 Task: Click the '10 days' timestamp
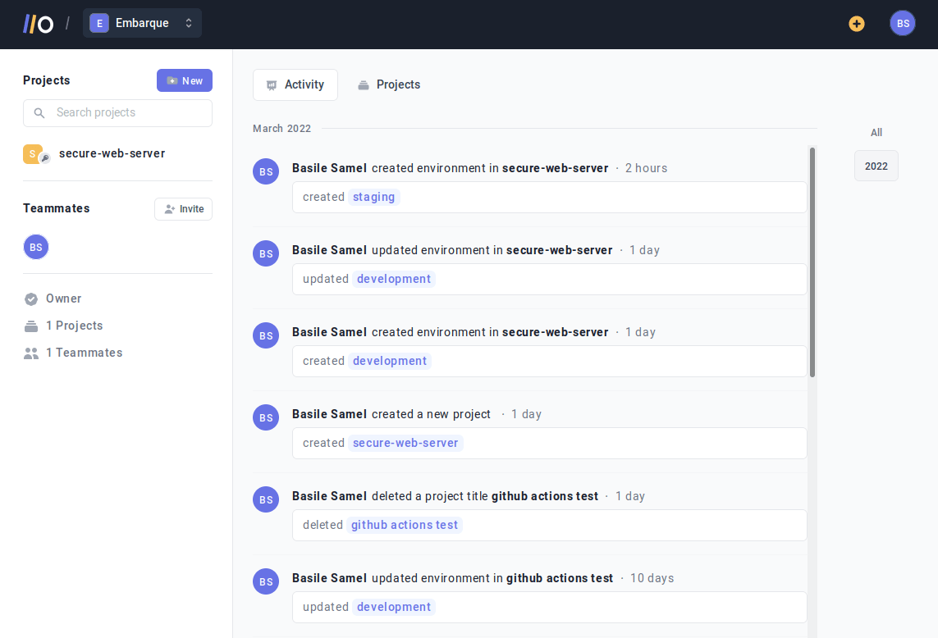[x=652, y=578]
